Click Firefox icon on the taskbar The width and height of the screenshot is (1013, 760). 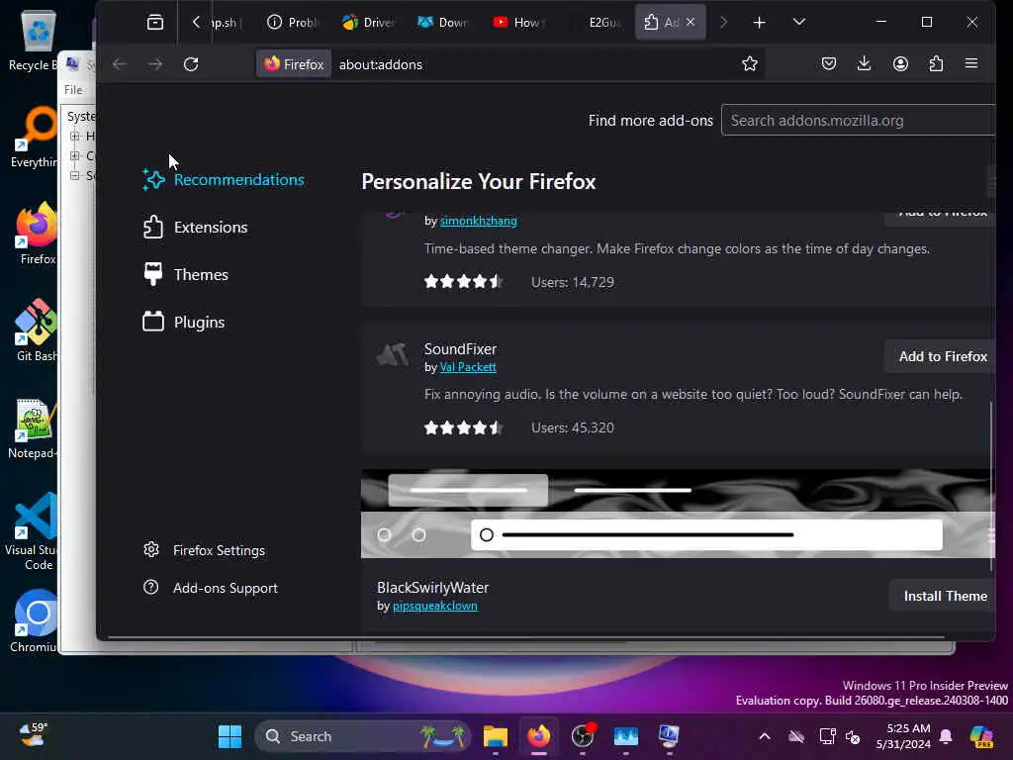point(539,736)
